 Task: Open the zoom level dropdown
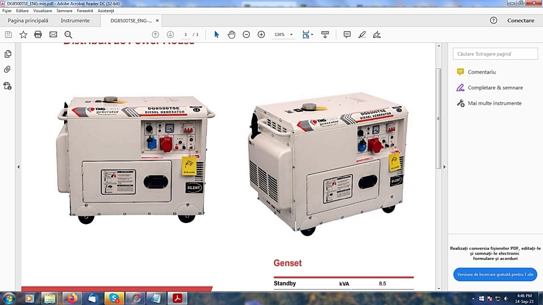291,34
